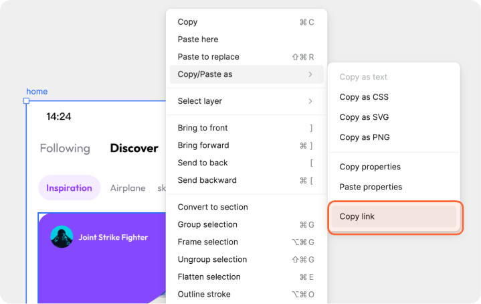Select Copy as PNG

point(365,137)
